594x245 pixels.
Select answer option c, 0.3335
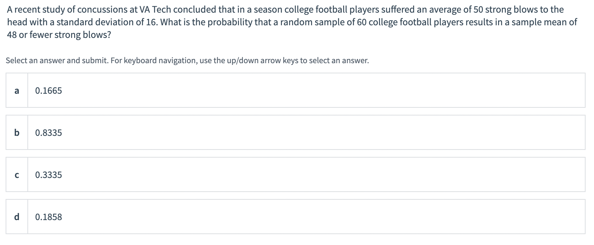(306, 175)
